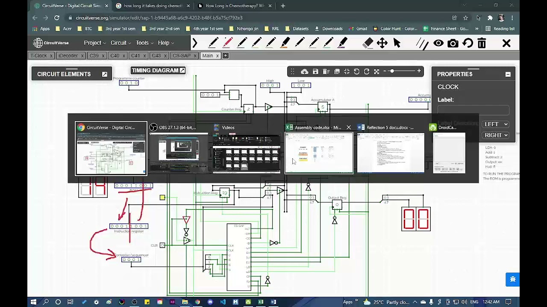This screenshot has width=547, height=307.
Task: Undo last annotation stroke
Action: tap(468, 43)
